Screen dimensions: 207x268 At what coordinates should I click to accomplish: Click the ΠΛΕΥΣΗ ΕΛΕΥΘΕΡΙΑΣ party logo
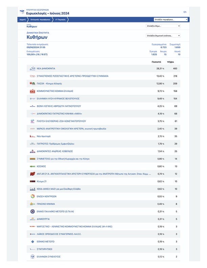(x=32, y=121)
